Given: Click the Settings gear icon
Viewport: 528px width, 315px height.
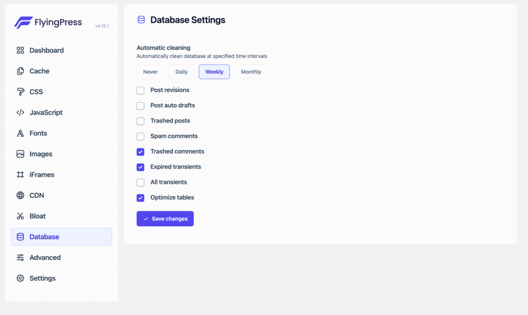Looking at the screenshot, I should 20,278.
